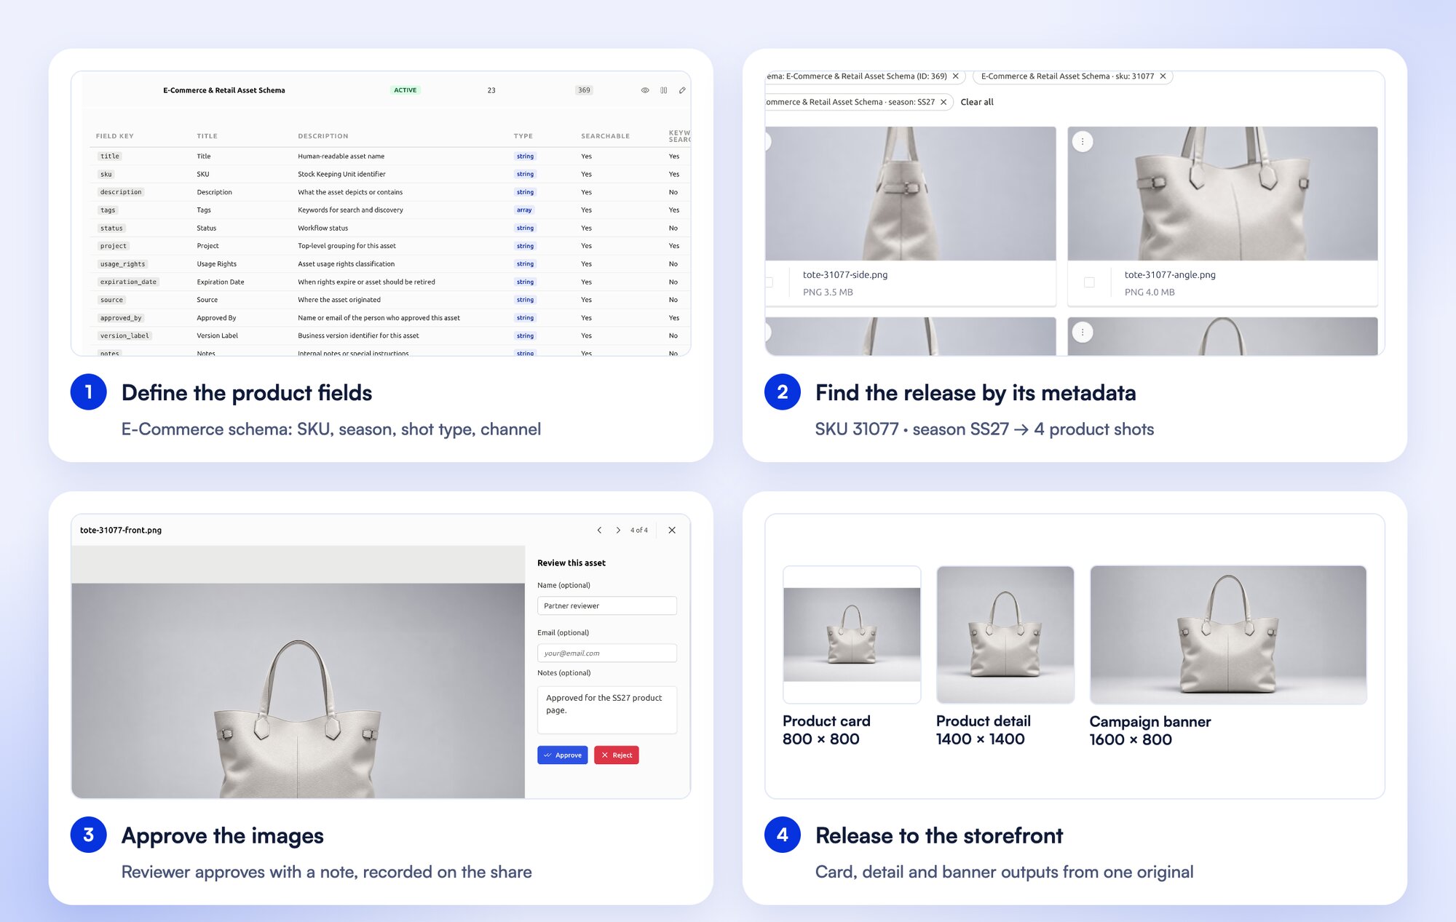1456x922 pixels.
Task: Click the blue Approve button
Action: tap(563, 755)
